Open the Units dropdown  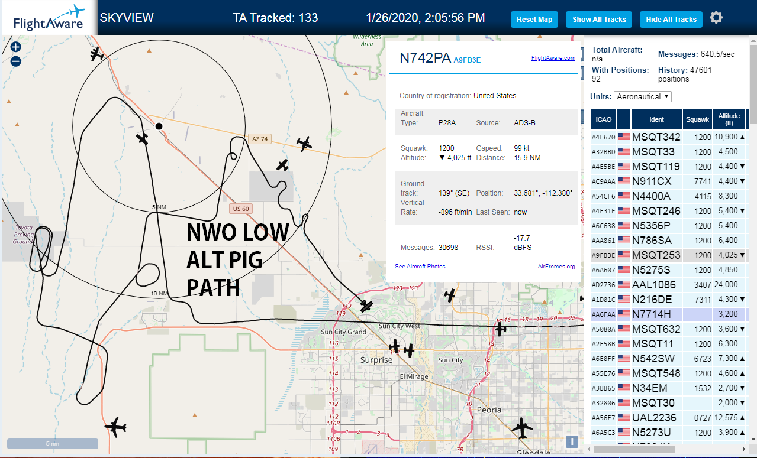pyautogui.click(x=643, y=96)
